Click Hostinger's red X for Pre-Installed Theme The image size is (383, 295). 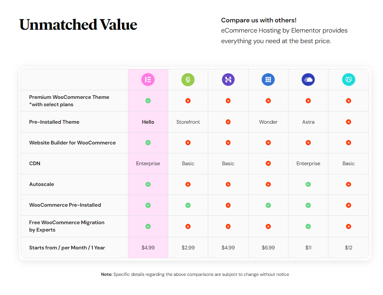[x=228, y=122]
